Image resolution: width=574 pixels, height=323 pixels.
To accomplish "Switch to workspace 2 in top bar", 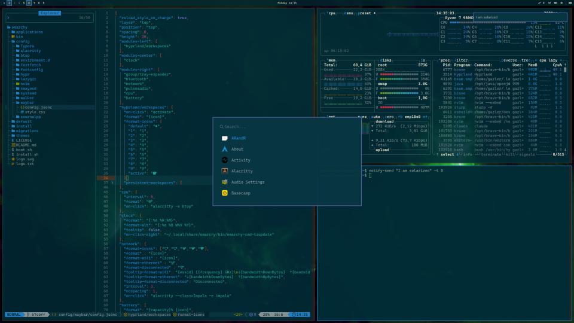I will 9,3.
